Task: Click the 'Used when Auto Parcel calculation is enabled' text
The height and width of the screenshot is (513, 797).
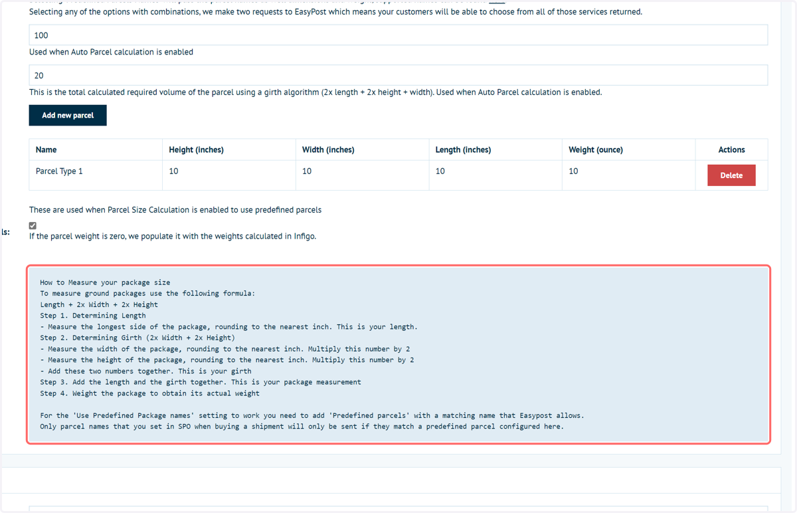Action: [x=111, y=52]
